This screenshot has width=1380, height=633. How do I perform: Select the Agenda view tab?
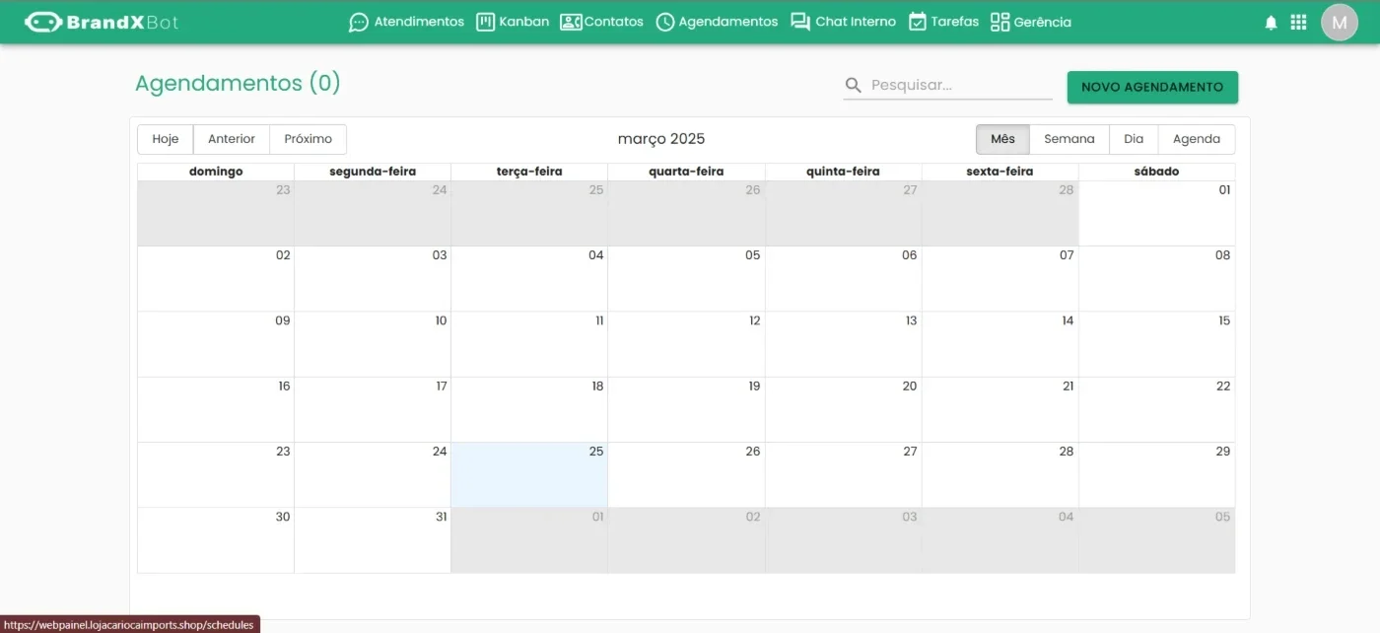point(1197,139)
